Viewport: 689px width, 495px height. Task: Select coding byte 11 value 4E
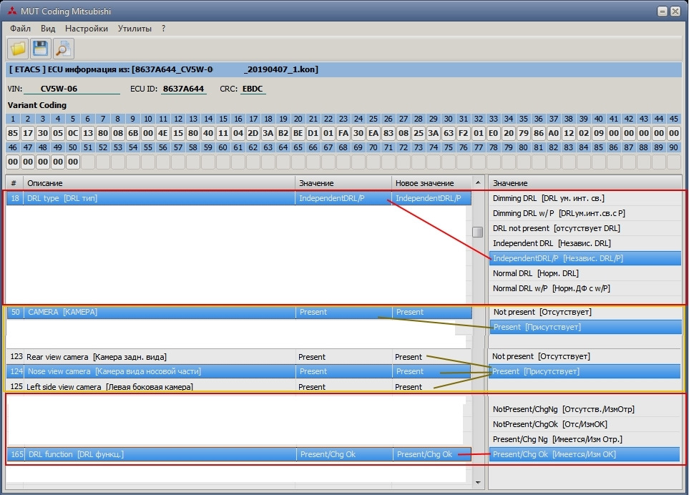tap(163, 133)
